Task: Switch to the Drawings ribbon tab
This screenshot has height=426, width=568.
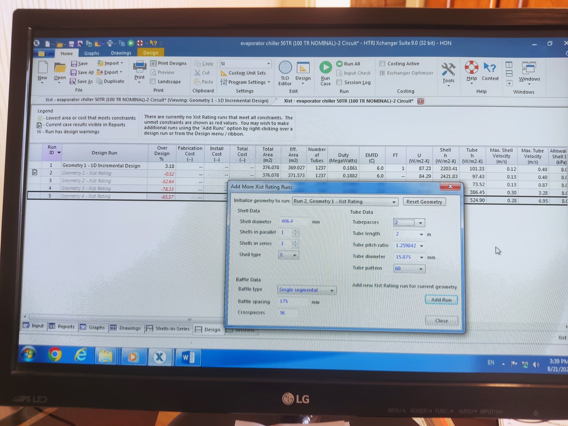Action: pos(121,53)
